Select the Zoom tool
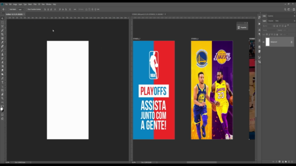The image size is (296, 166). 2,98
